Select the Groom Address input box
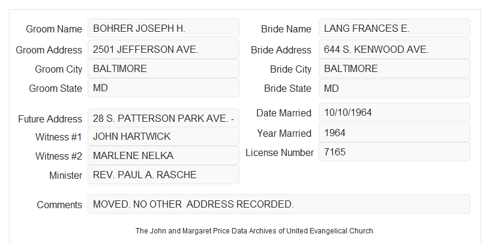The height and width of the screenshot is (243, 483). pyautogui.click(x=163, y=49)
